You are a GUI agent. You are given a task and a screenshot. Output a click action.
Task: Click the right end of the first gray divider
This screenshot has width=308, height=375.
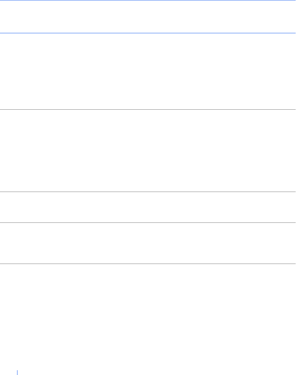click(x=294, y=109)
